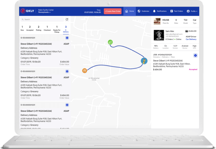Image resolution: width=216 pixels, height=149 pixels.
Task: Click the Home house icon
Action: [127, 11]
